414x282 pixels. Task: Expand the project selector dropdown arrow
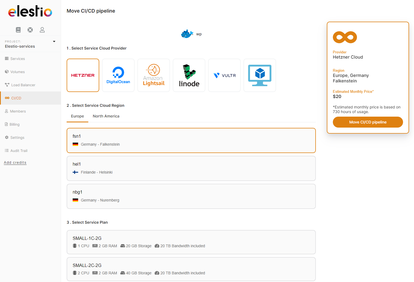(x=54, y=42)
